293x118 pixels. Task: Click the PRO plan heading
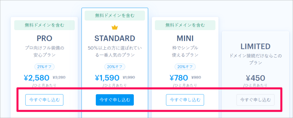pyautogui.click(x=44, y=38)
